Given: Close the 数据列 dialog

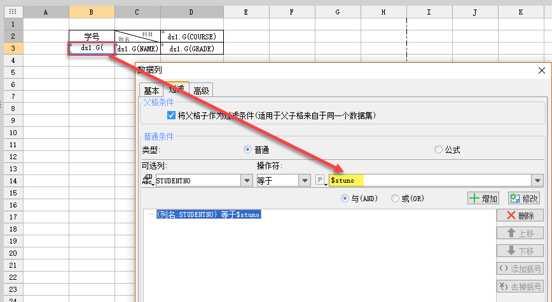Looking at the screenshot, I should click(542, 70).
